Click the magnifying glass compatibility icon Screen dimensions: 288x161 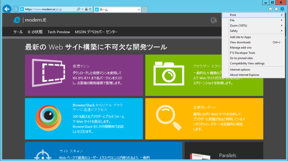(x=168, y=118)
